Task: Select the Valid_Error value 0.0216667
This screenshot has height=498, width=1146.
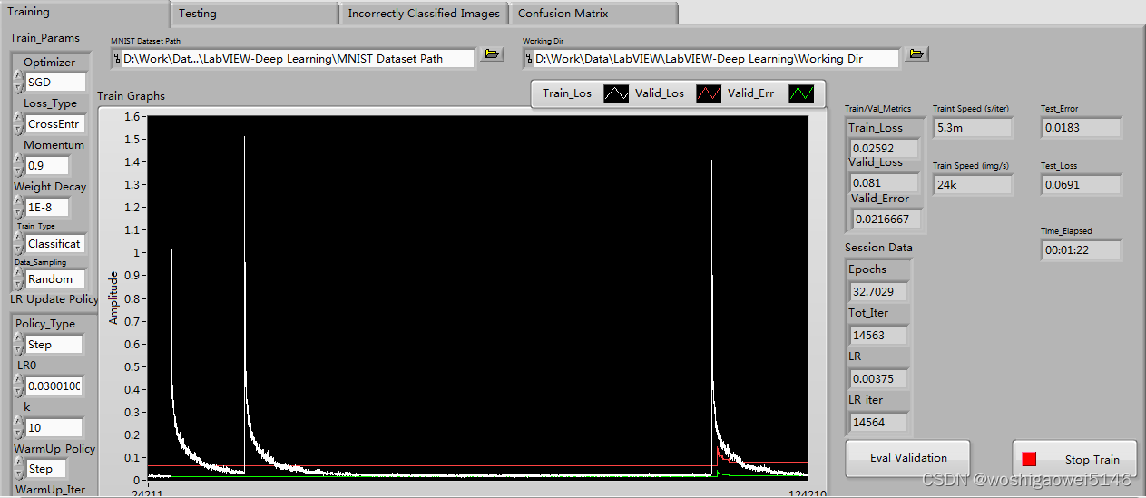Action: (889, 219)
